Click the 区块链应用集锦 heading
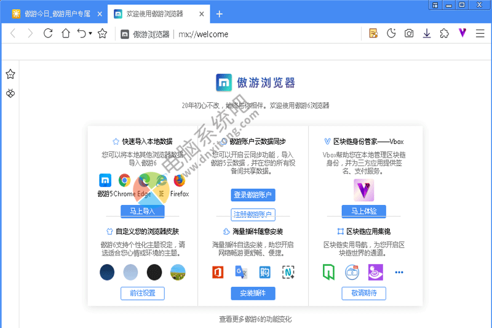Image resolution: width=492 pixels, height=328 pixels. coord(368,231)
